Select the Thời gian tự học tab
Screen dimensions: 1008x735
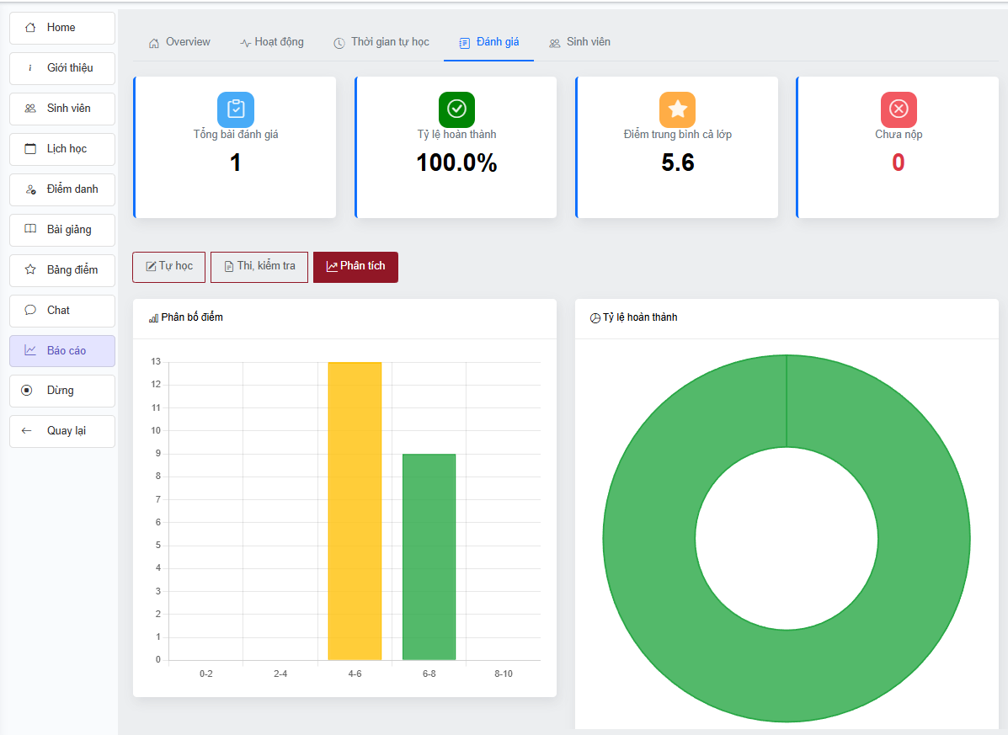pyautogui.click(x=381, y=42)
